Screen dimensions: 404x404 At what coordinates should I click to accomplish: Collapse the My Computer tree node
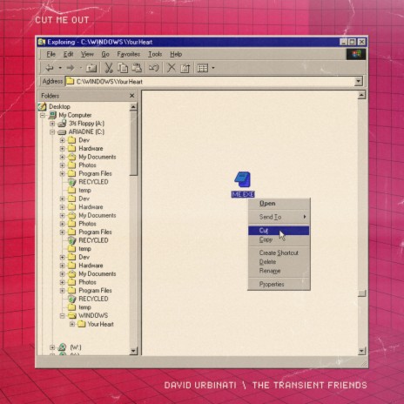[x=43, y=115]
